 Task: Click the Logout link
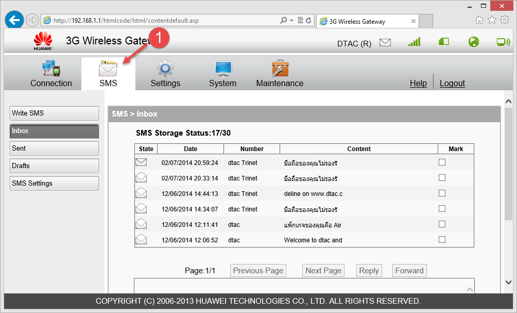[x=452, y=83]
